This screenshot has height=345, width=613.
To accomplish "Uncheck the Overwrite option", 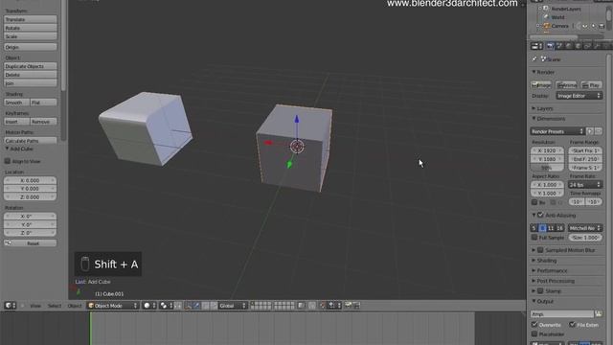I will (534, 325).
